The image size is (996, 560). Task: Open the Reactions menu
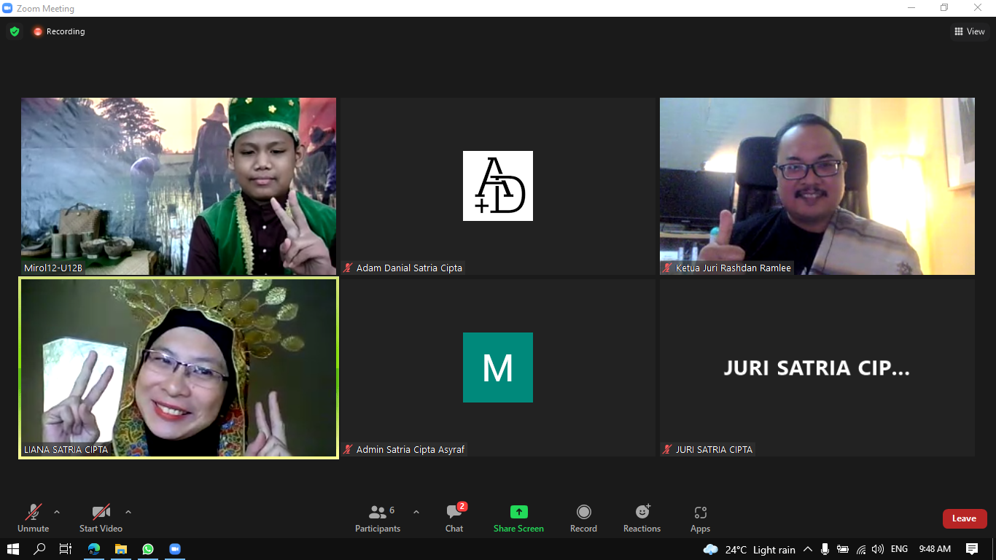pos(642,518)
